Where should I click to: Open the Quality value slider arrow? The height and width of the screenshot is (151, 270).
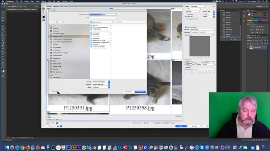click(x=214, y=12)
